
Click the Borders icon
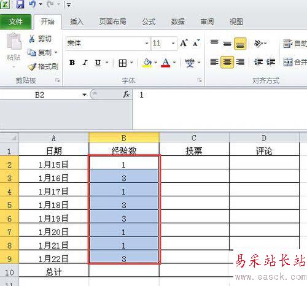pos(123,63)
